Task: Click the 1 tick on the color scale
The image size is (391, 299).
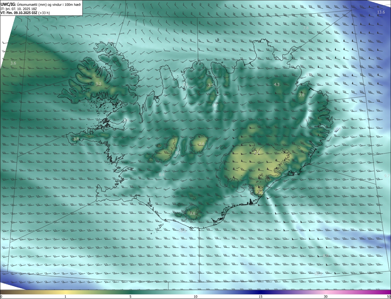Action: (x=65, y=297)
